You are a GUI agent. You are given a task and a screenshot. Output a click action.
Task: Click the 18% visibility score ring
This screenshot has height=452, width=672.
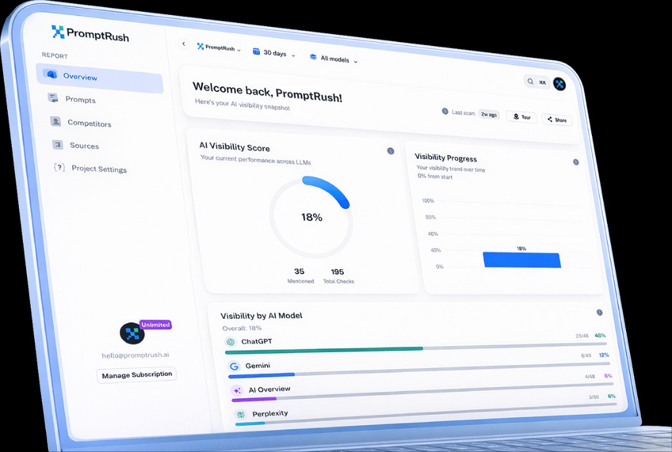[312, 217]
